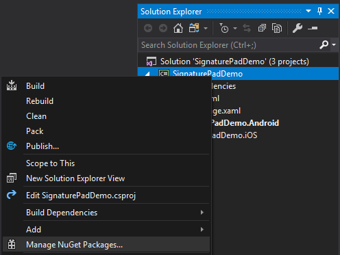Choose Rebuild from the context menu

106,101
